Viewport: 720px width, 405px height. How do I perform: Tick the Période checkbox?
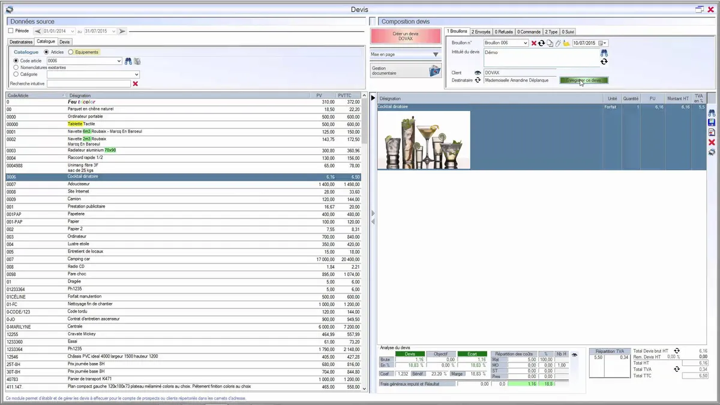point(11,31)
